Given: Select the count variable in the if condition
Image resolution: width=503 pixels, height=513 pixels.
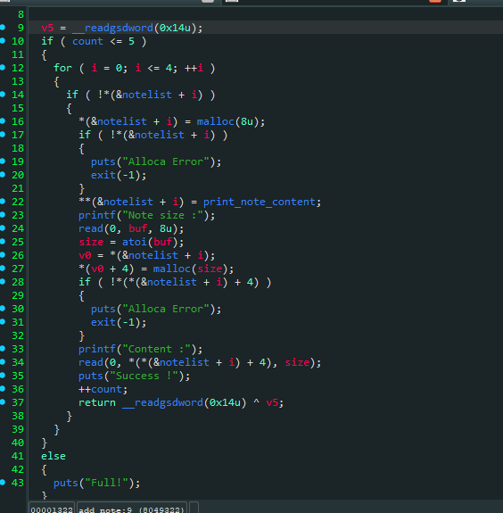Looking at the screenshot, I should coord(87,42).
